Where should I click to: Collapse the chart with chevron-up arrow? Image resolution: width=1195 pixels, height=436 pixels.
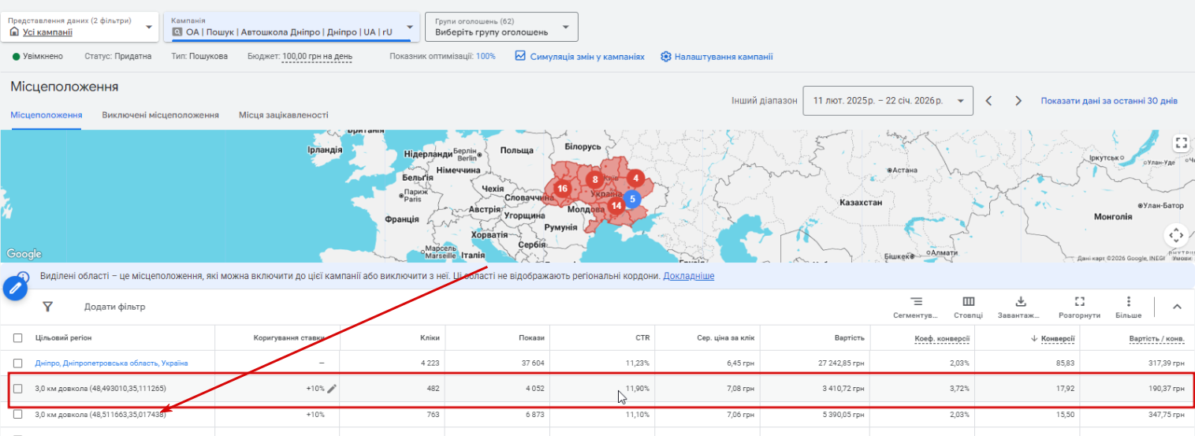(x=1177, y=307)
